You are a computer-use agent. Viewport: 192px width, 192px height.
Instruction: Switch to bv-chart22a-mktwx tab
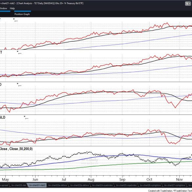click(x=57, y=185)
